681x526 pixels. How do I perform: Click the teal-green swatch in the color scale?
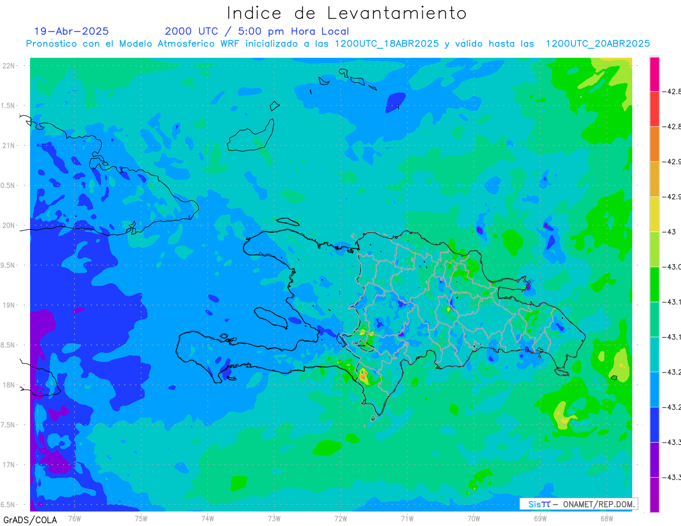654,319
